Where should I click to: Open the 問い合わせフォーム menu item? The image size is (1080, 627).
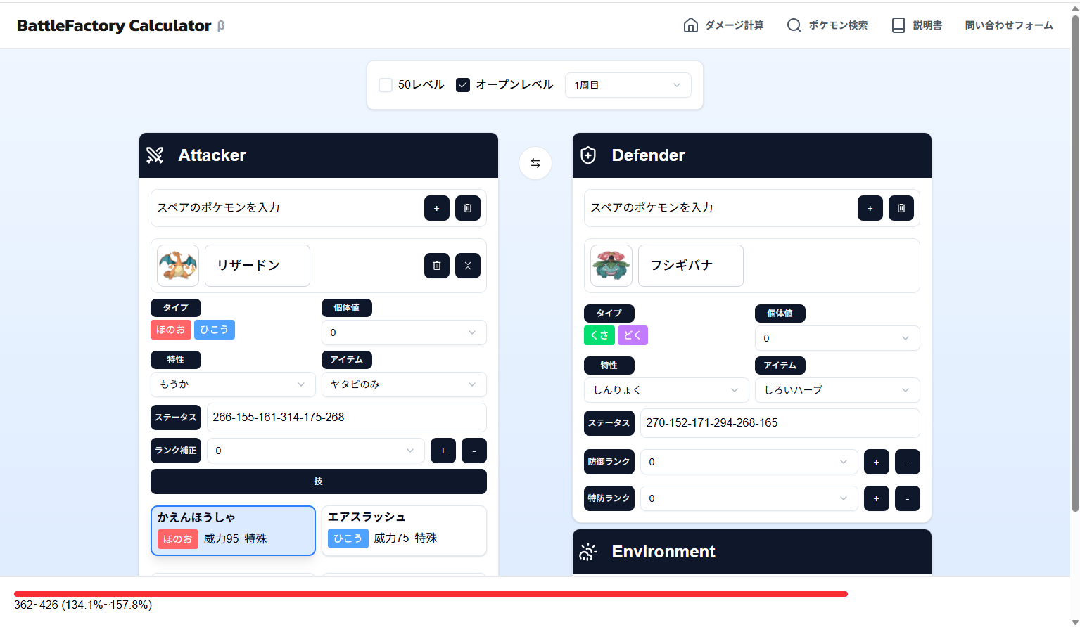coord(1008,25)
